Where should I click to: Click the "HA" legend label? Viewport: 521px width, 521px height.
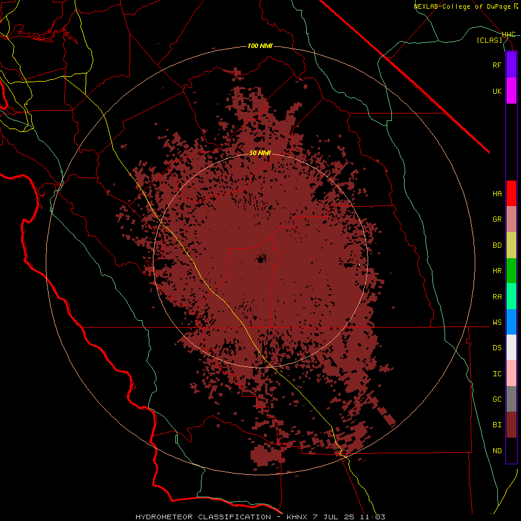[x=497, y=194]
